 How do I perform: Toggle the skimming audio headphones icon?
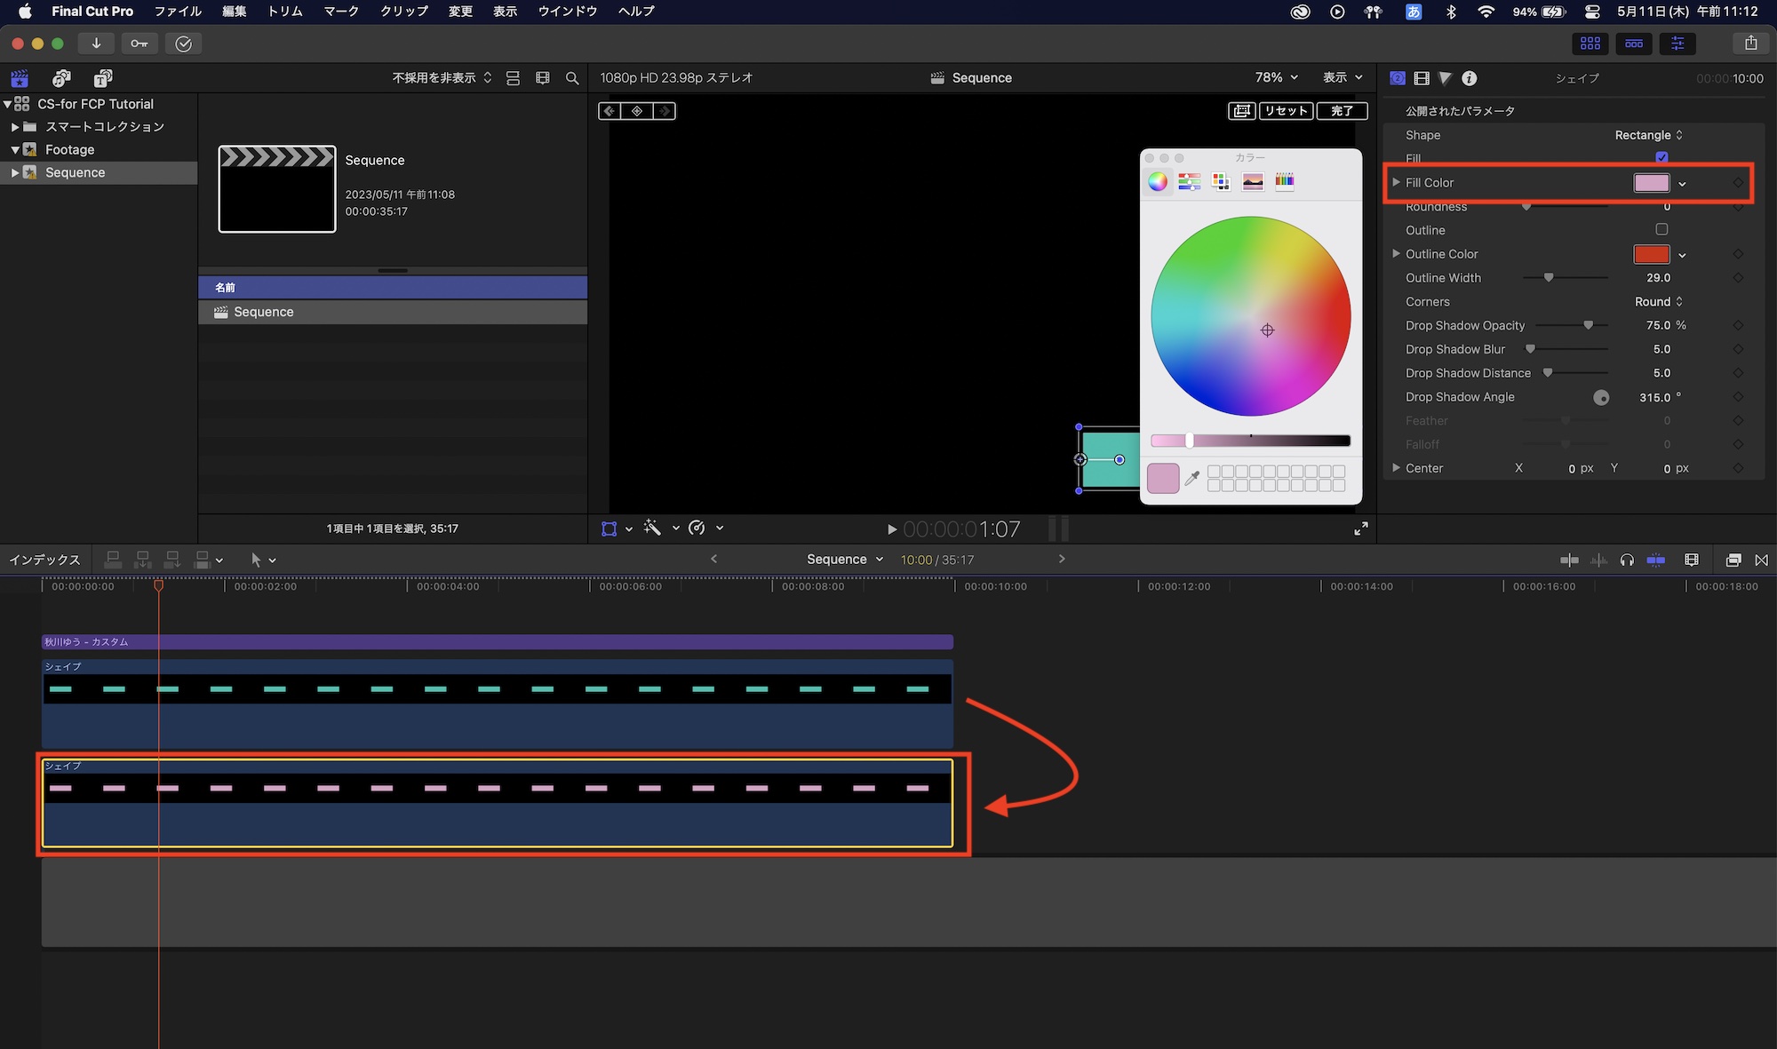[x=1627, y=560]
